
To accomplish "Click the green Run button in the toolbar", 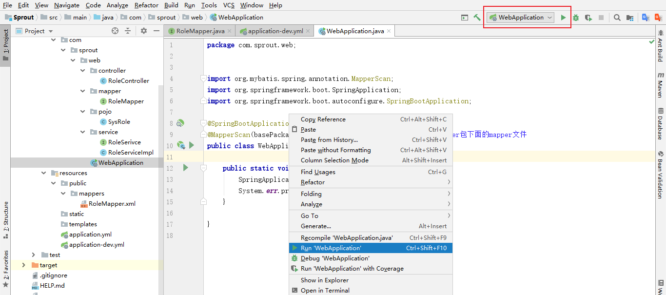I will pyautogui.click(x=563, y=18).
